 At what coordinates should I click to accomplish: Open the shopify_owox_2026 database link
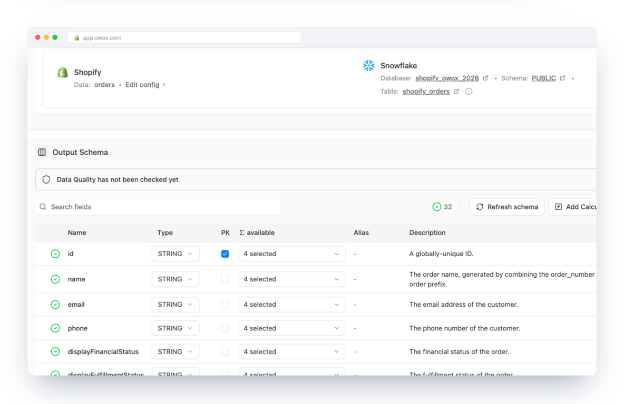click(447, 78)
